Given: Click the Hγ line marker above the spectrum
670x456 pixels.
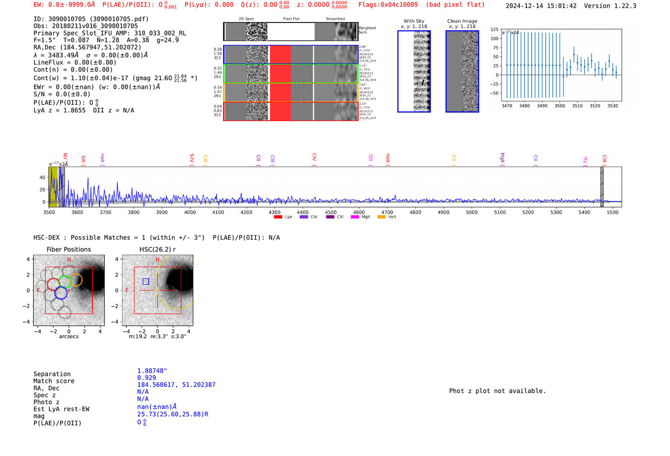Looking at the screenshot, I should pyautogui.click(x=585, y=161).
